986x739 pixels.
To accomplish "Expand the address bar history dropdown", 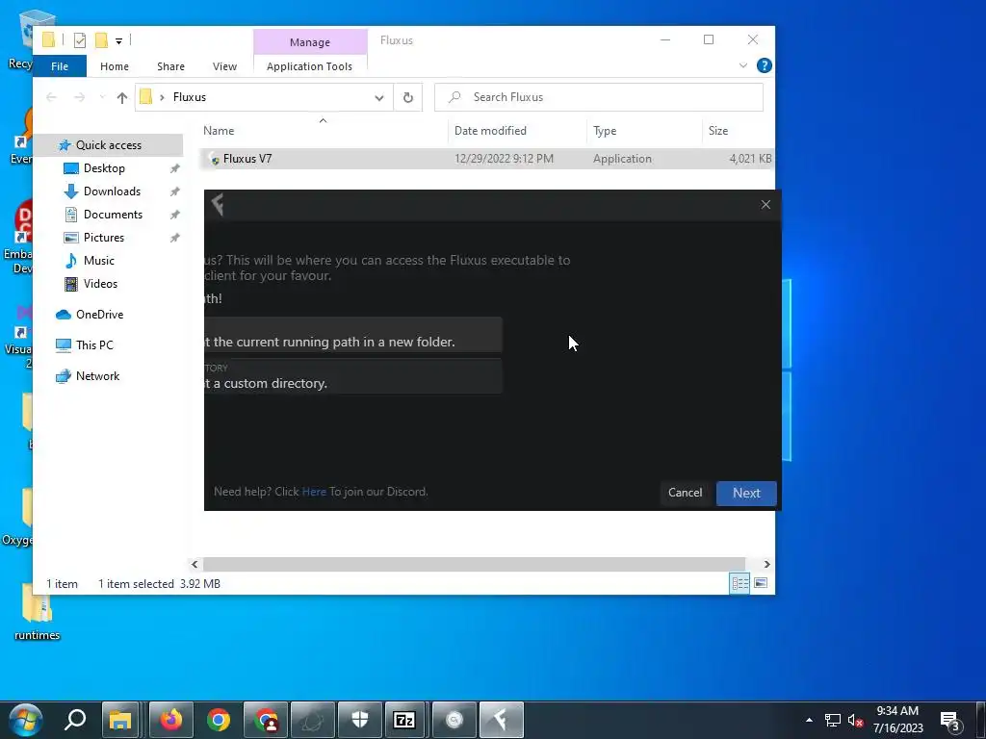I will pos(379,97).
